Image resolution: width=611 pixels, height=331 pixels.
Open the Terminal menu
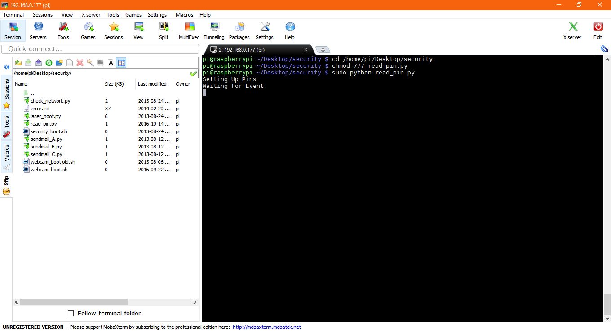tap(13, 15)
